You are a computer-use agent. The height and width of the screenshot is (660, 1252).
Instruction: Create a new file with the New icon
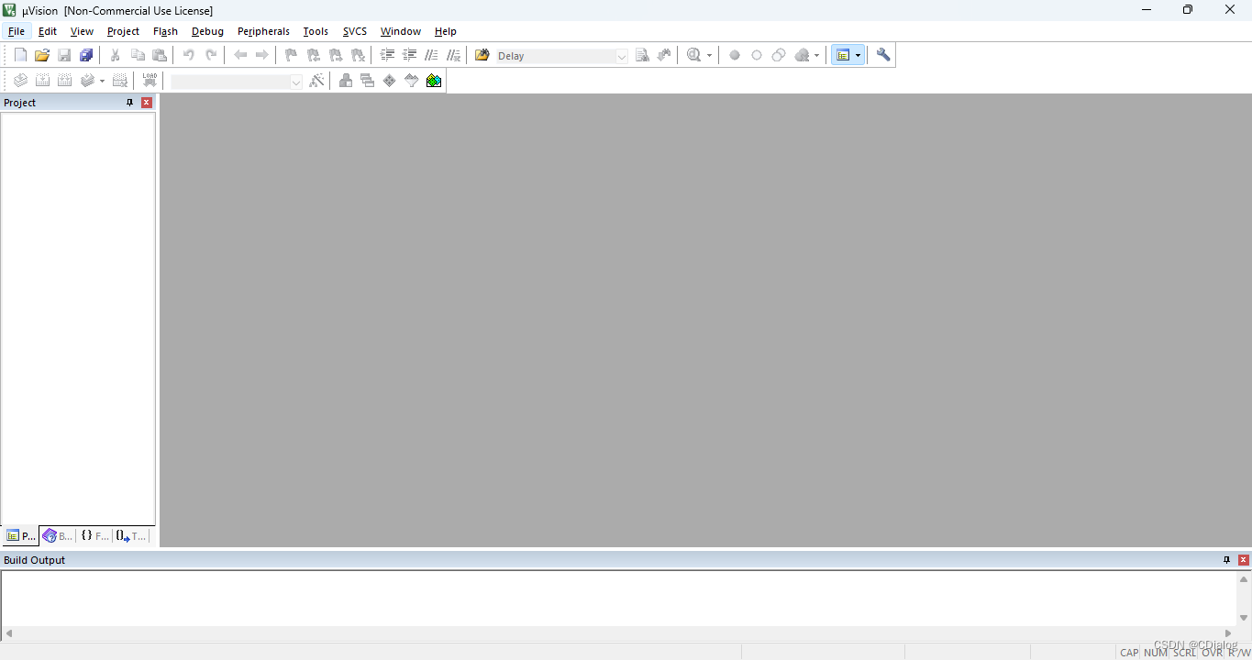[20, 55]
